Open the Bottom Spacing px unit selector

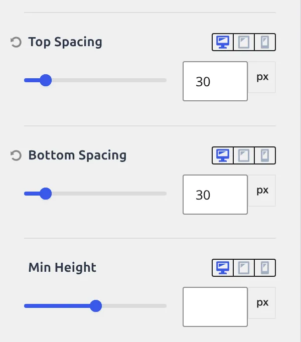(x=262, y=191)
